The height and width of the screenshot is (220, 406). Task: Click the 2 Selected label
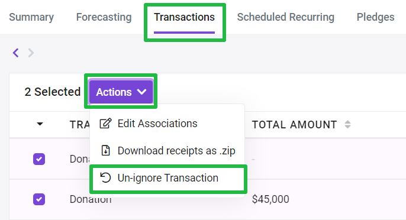click(x=53, y=92)
